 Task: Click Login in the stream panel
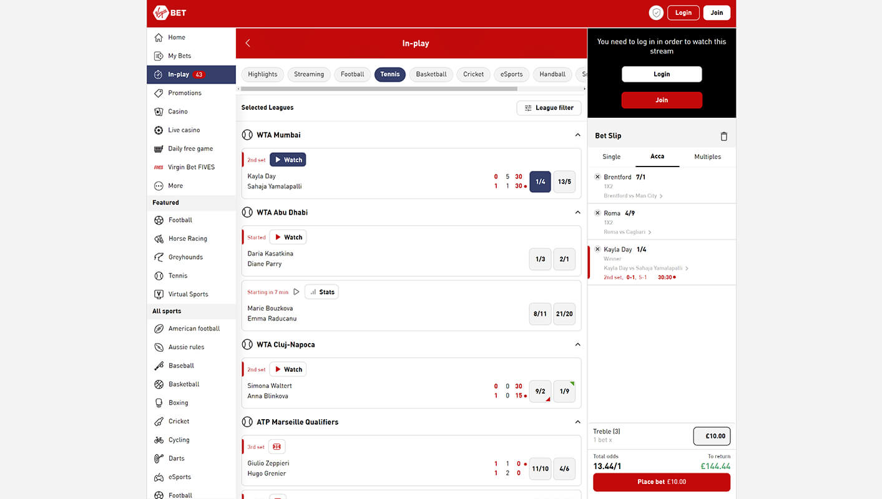tap(662, 74)
